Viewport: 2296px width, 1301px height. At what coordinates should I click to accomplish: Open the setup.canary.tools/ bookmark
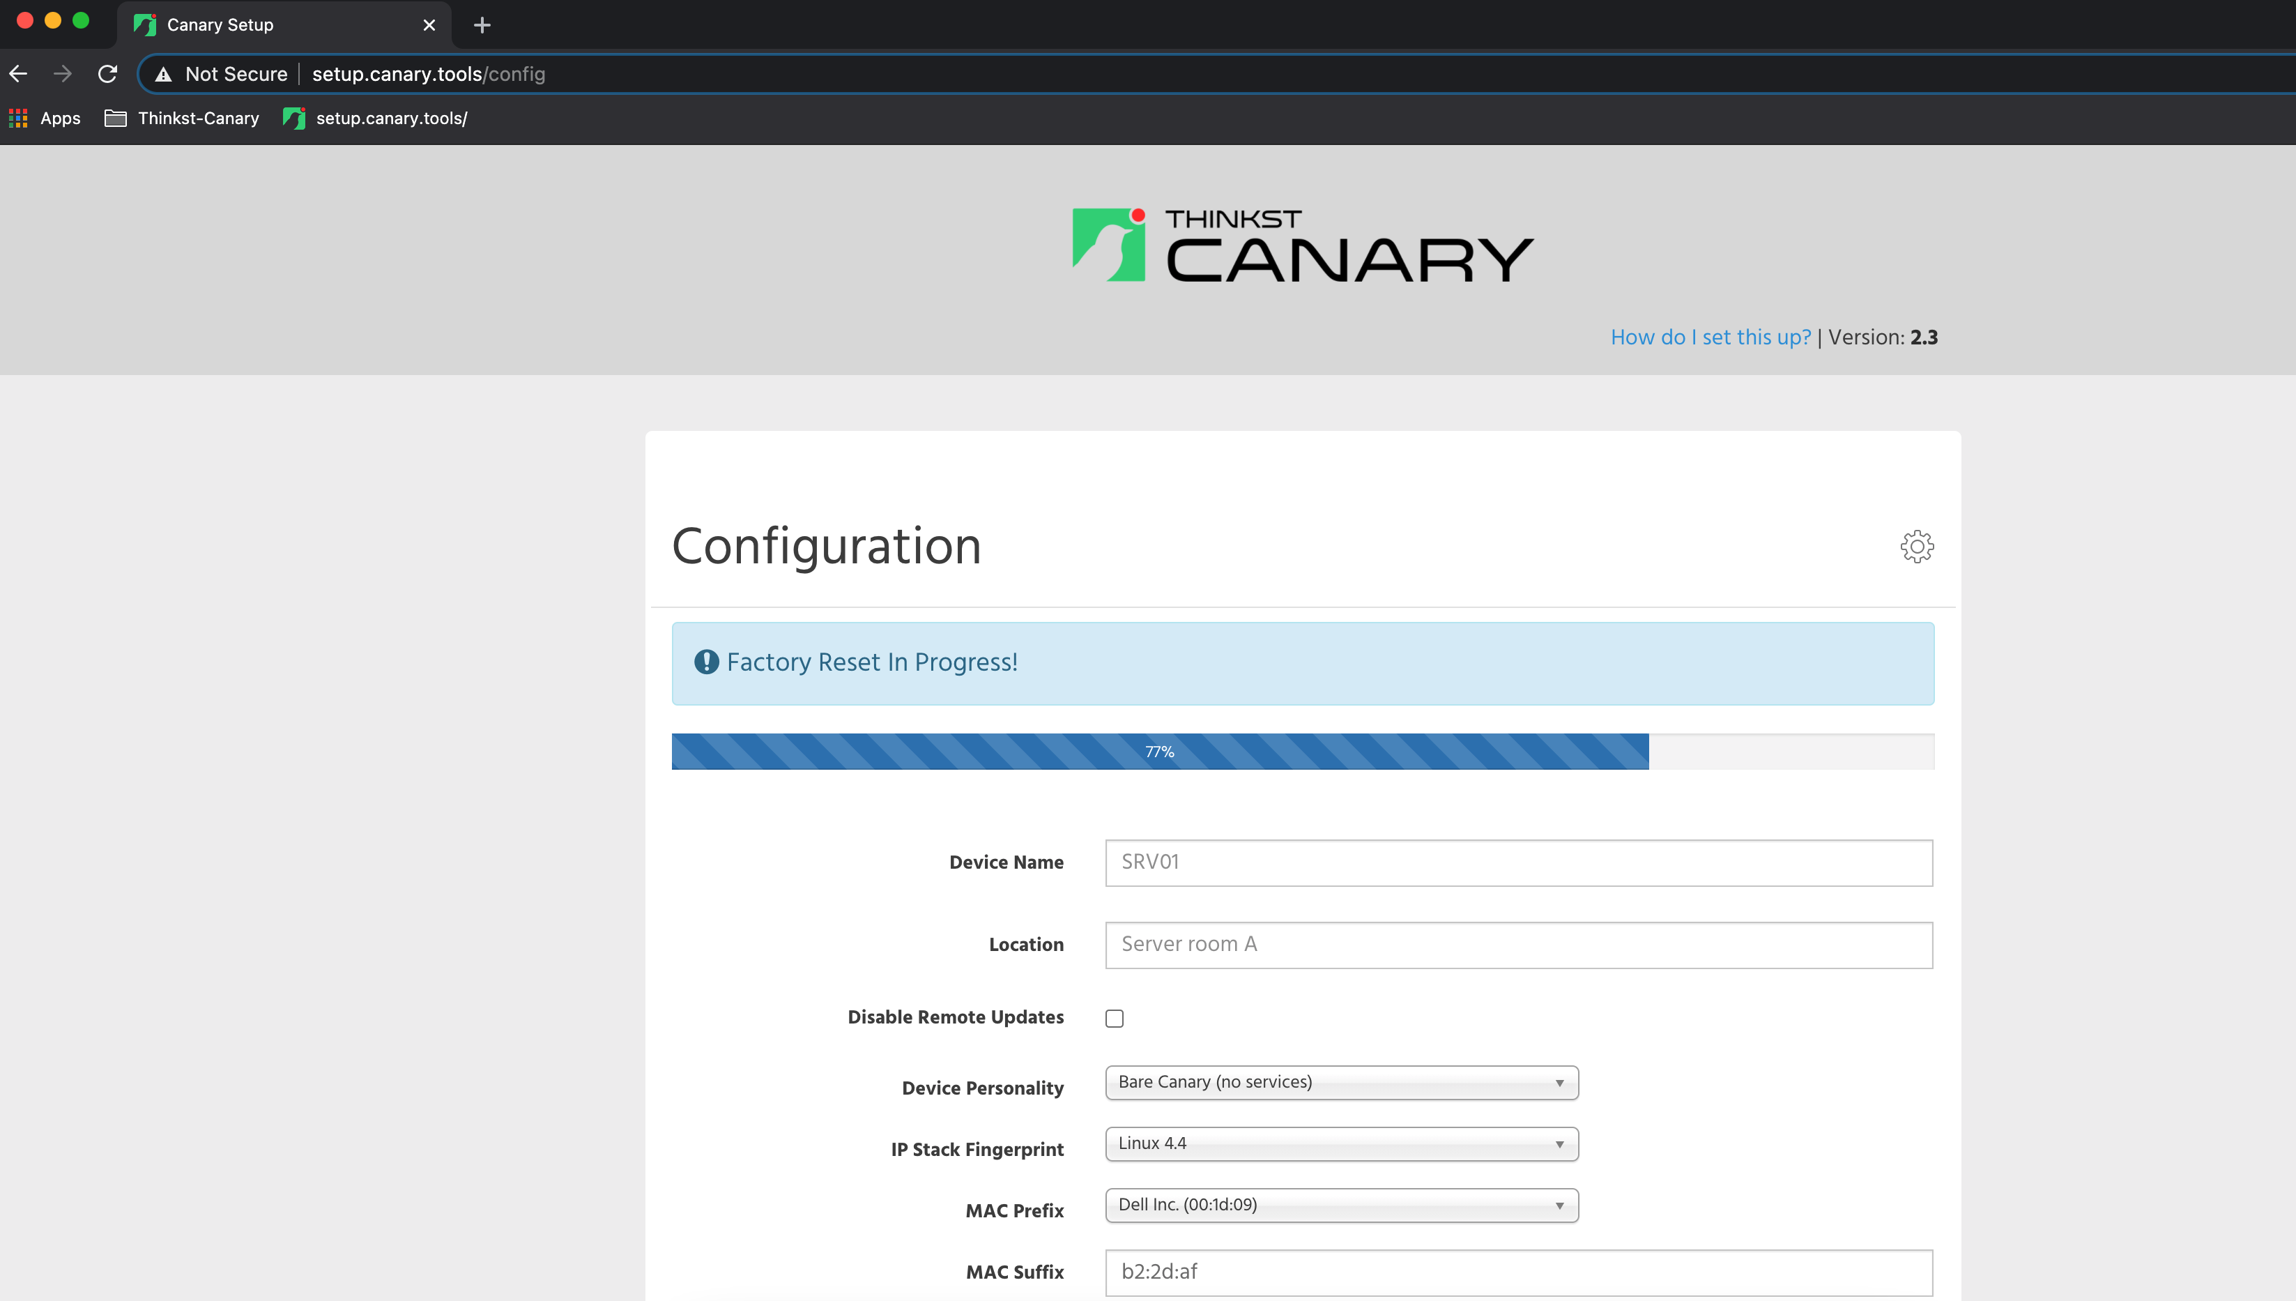(375, 118)
